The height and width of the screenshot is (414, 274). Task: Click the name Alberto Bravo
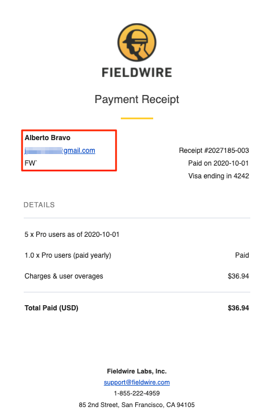(x=47, y=138)
